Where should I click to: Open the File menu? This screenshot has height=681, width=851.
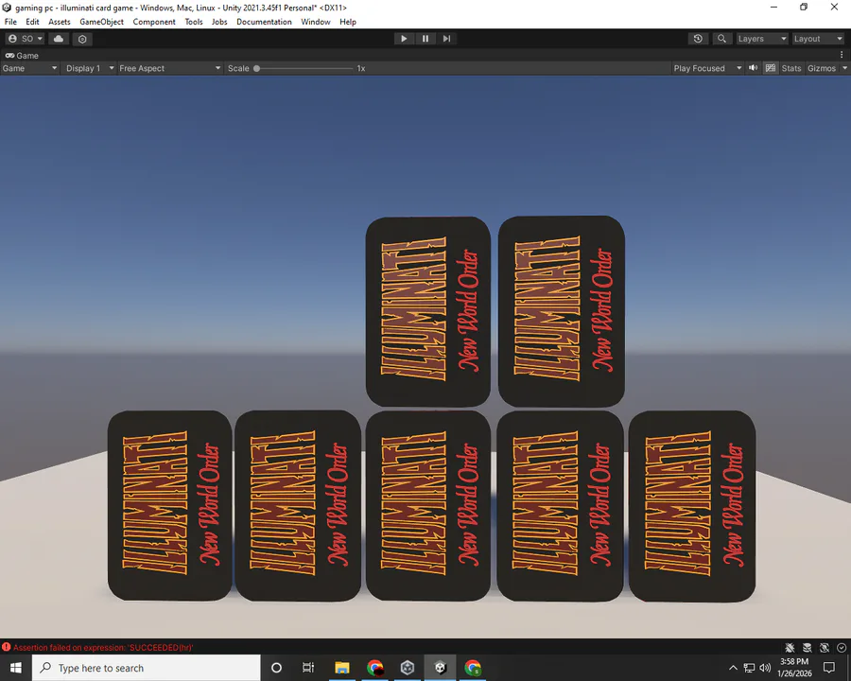pyautogui.click(x=10, y=22)
